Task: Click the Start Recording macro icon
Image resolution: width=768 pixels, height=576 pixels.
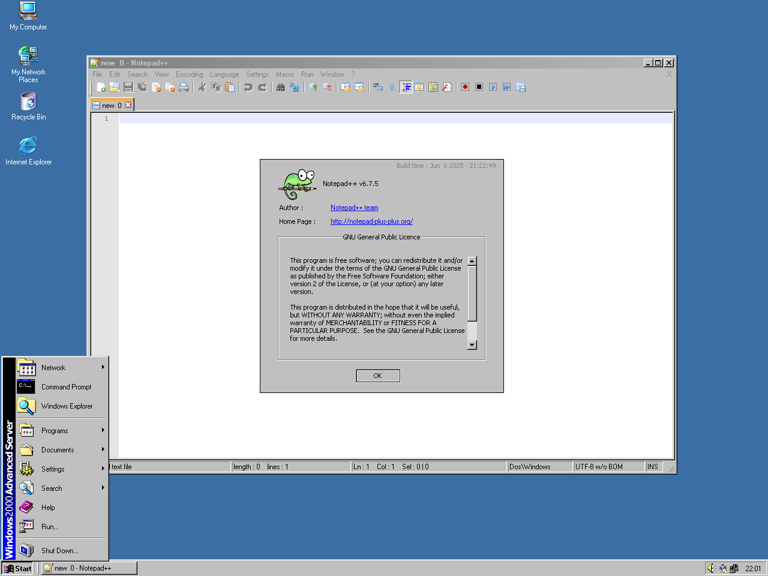Action: click(465, 87)
